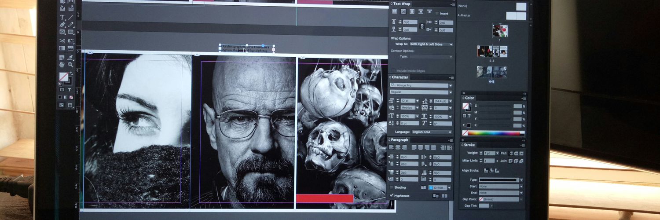Open the Contour Options Type dropdown
Image resolution: width=660 pixels, height=220 pixels.
pyautogui.click(x=432, y=57)
